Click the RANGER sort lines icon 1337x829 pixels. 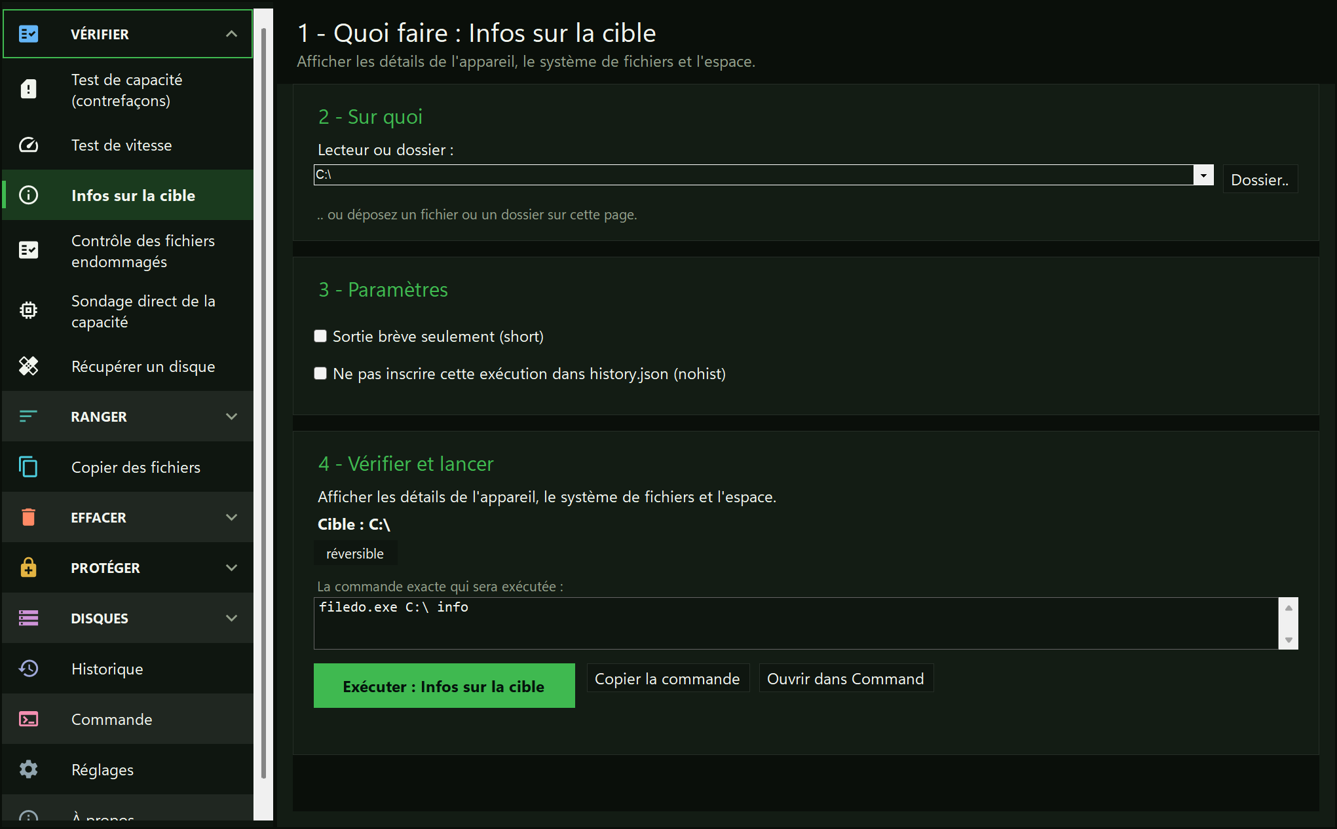pyautogui.click(x=28, y=416)
